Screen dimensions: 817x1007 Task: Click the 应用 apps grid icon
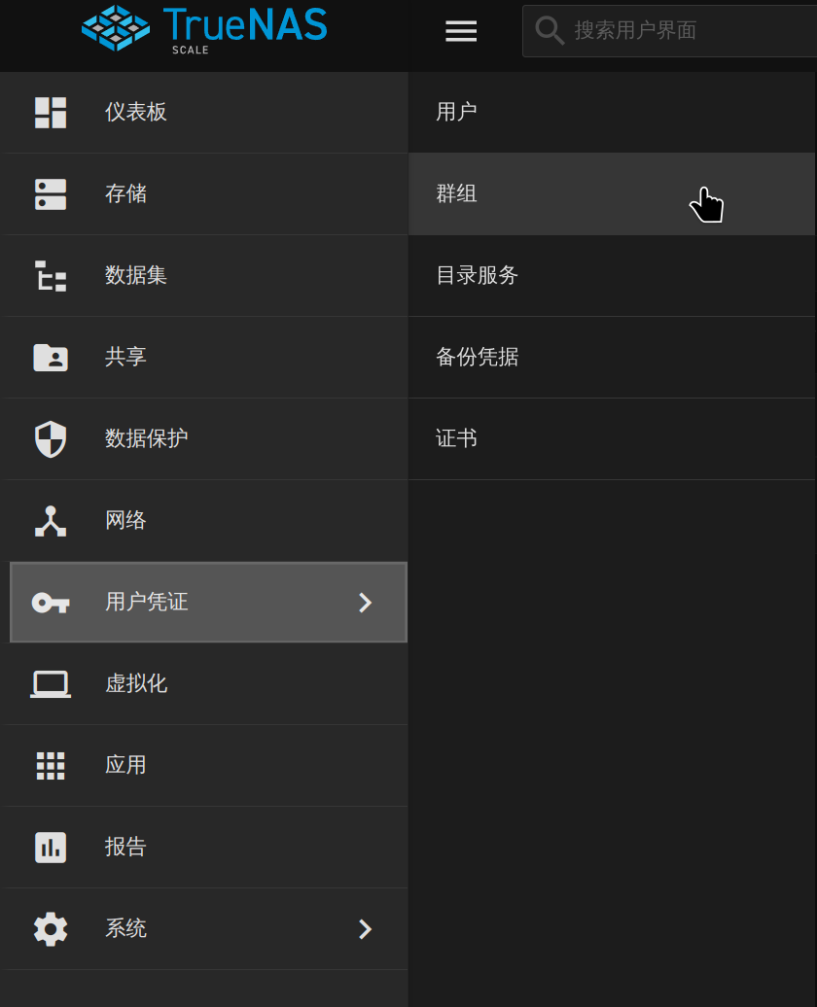(x=51, y=766)
